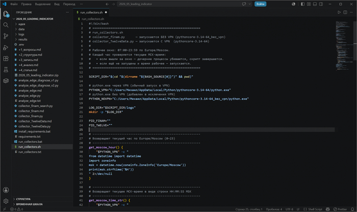Split the editor to the right
This screenshot has width=357, height=212.
(345, 12)
